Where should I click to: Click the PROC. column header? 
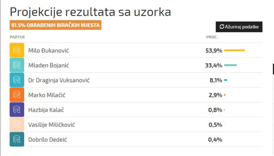(x=212, y=37)
